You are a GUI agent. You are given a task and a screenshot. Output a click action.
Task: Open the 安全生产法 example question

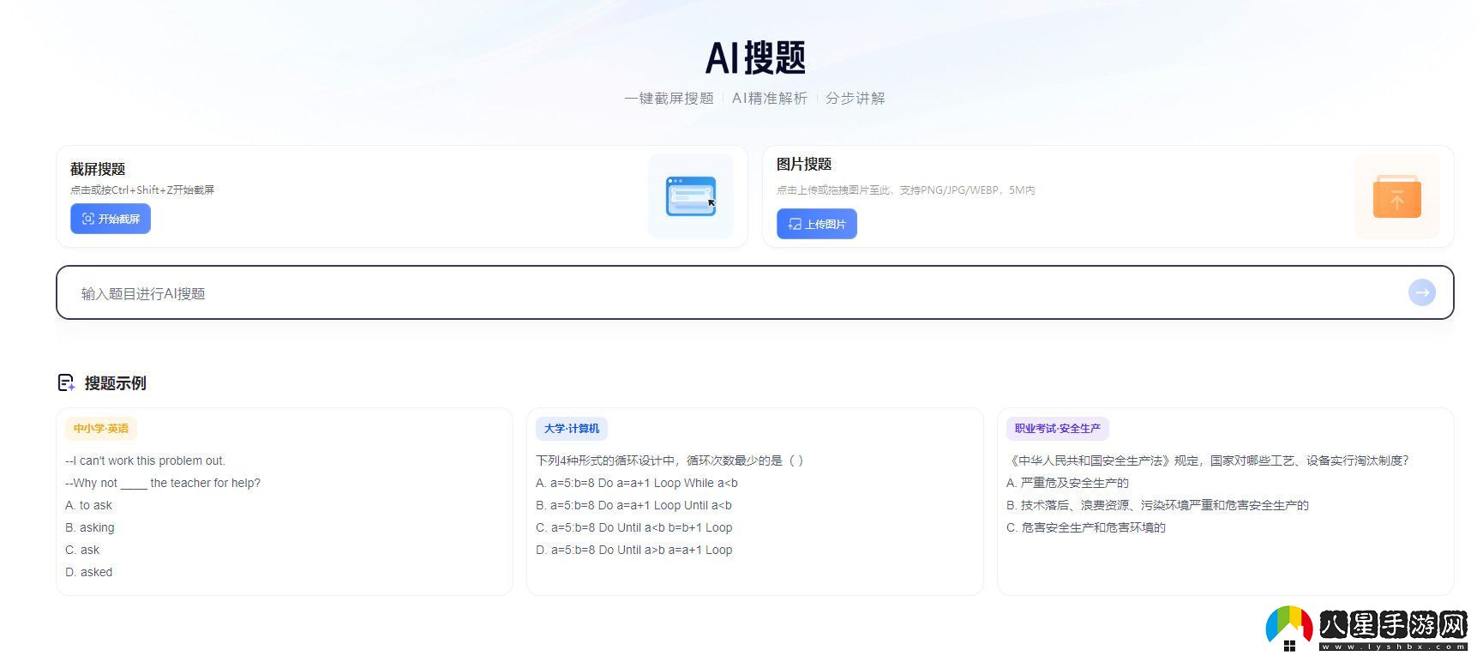coord(1207,460)
